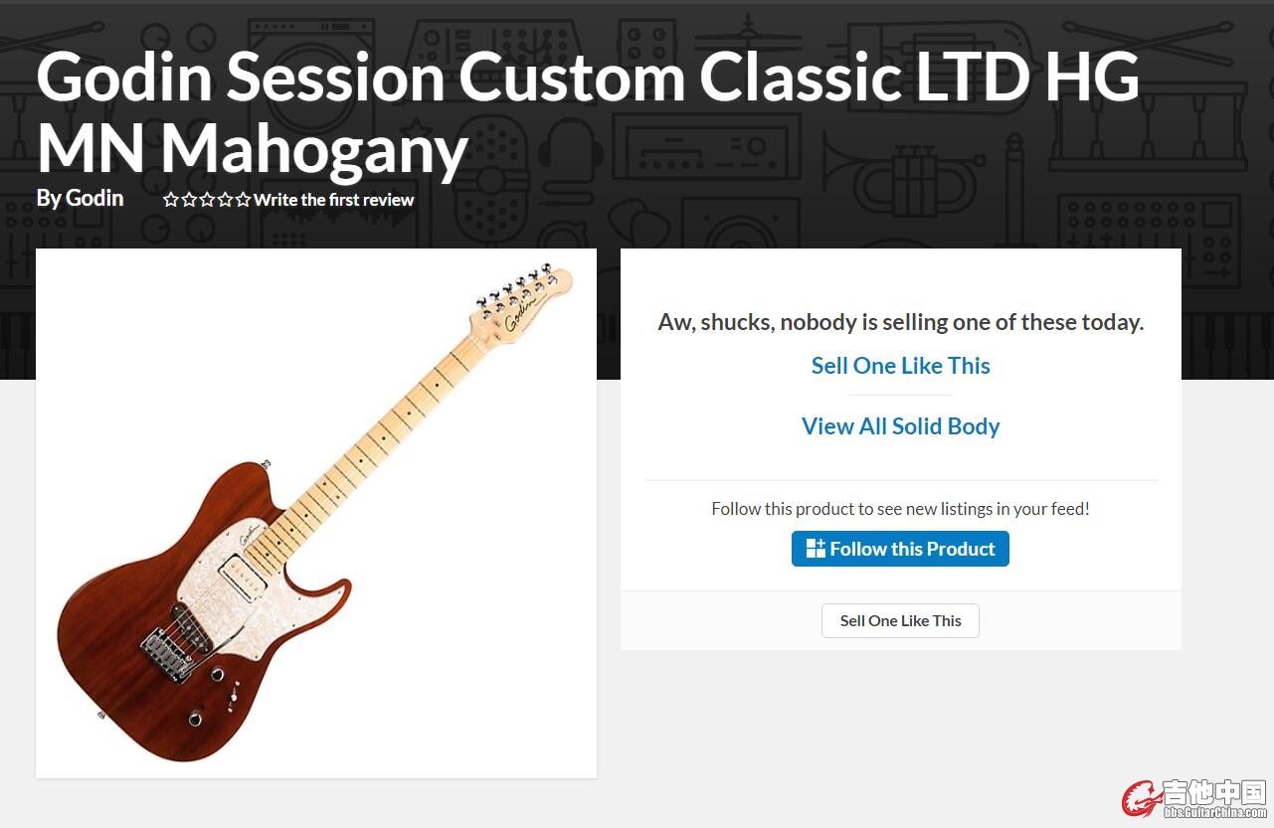Click the red GuitarChina lobster logo watermark
This screenshot has height=828, width=1274.
point(1142,798)
